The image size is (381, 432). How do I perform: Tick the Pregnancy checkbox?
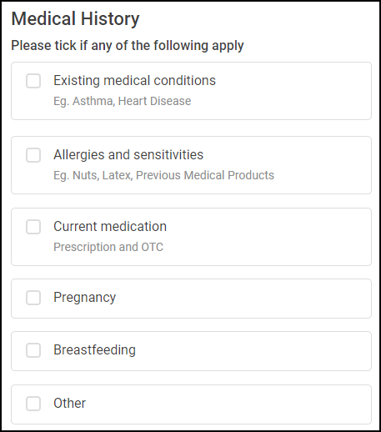[33, 298]
